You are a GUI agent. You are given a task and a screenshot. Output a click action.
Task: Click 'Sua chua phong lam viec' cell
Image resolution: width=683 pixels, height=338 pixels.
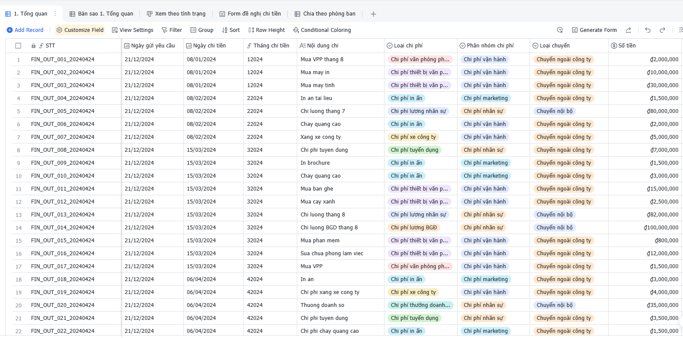[x=340, y=253]
